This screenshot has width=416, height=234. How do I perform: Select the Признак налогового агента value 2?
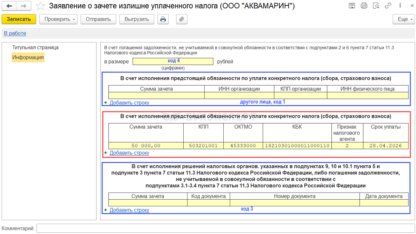pyautogui.click(x=347, y=146)
